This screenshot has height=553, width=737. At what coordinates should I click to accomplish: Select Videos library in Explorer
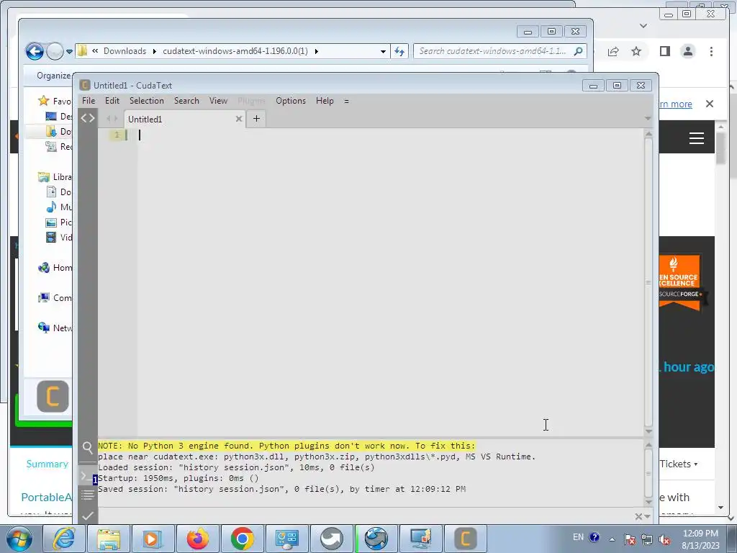pyautogui.click(x=59, y=237)
